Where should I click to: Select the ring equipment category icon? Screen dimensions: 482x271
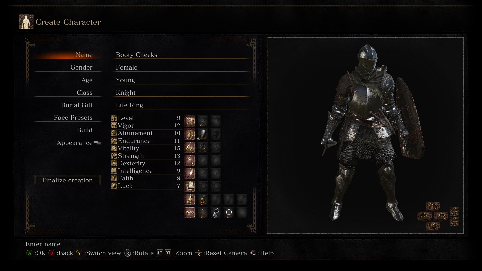(x=190, y=148)
